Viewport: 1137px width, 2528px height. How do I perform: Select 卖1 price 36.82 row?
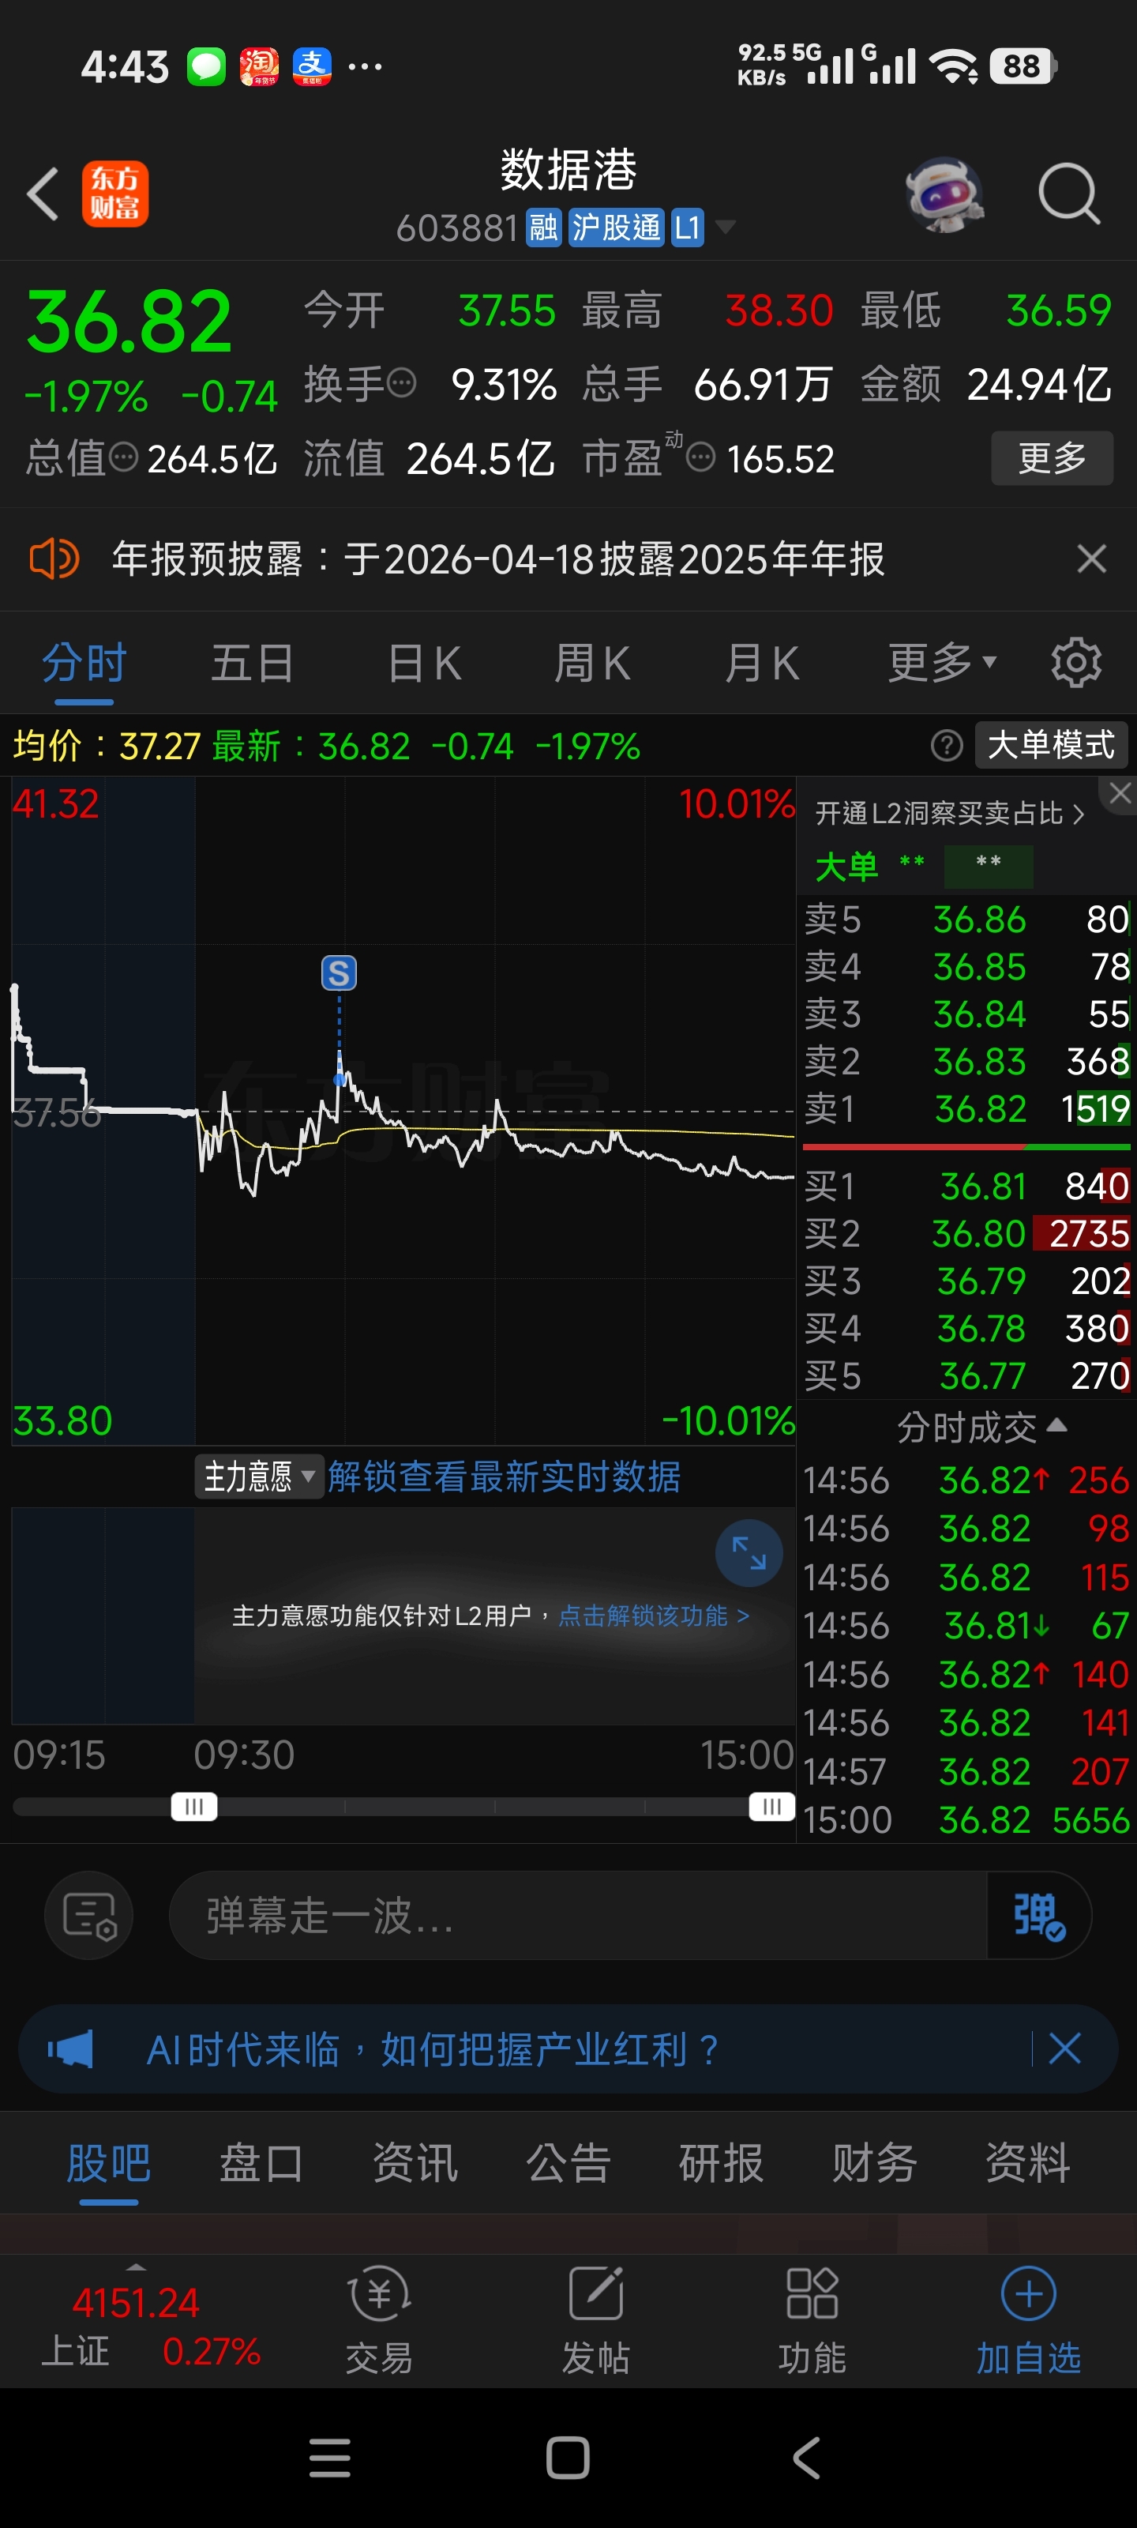tap(967, 1109)
